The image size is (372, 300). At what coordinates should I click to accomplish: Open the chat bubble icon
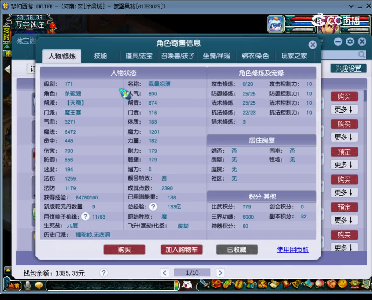[x=39, y=285]
